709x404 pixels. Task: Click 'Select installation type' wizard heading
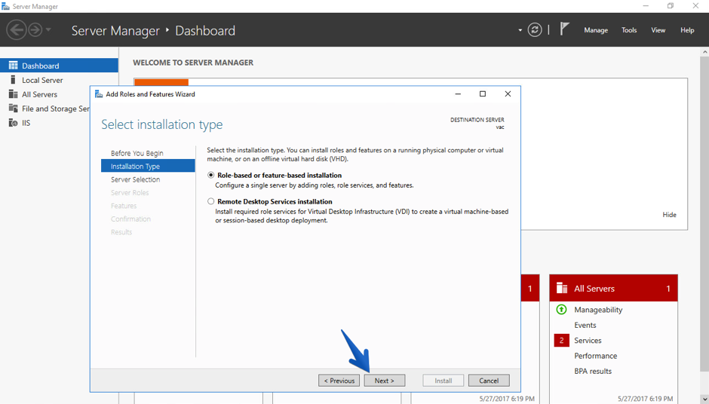(x=162, y=124)
